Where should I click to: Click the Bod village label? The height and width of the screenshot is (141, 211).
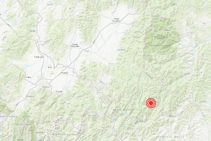coord(50,67)
